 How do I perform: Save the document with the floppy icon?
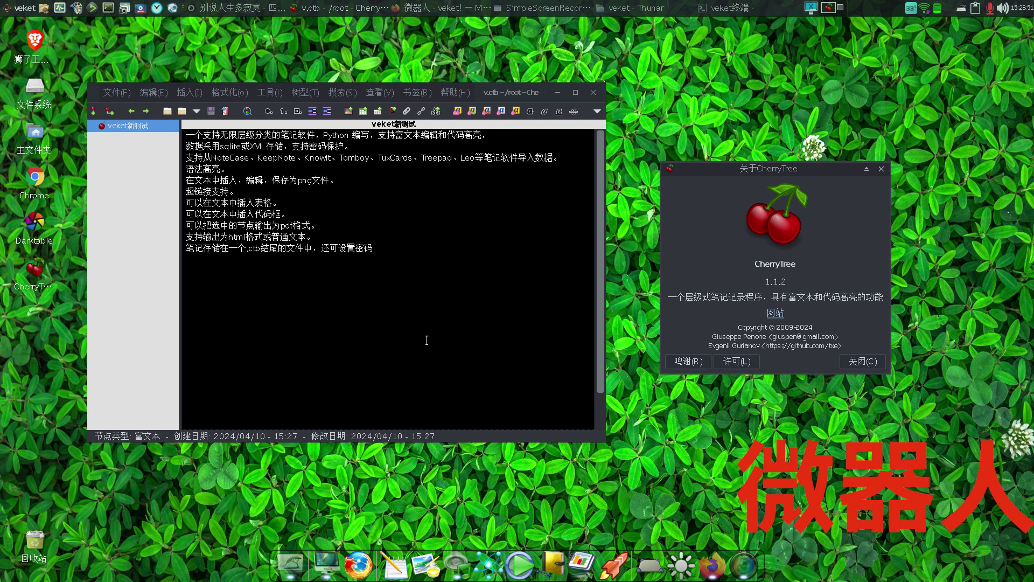pyautogui.click(x=211, y=111)
